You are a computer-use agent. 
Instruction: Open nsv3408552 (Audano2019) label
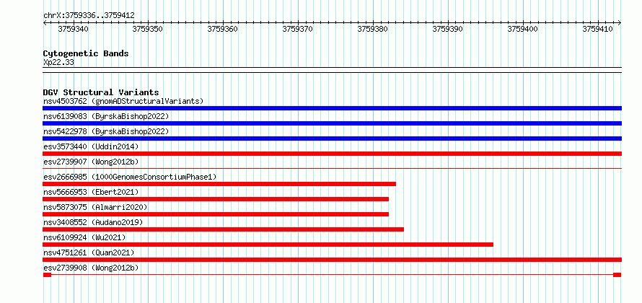coord(93,222)
